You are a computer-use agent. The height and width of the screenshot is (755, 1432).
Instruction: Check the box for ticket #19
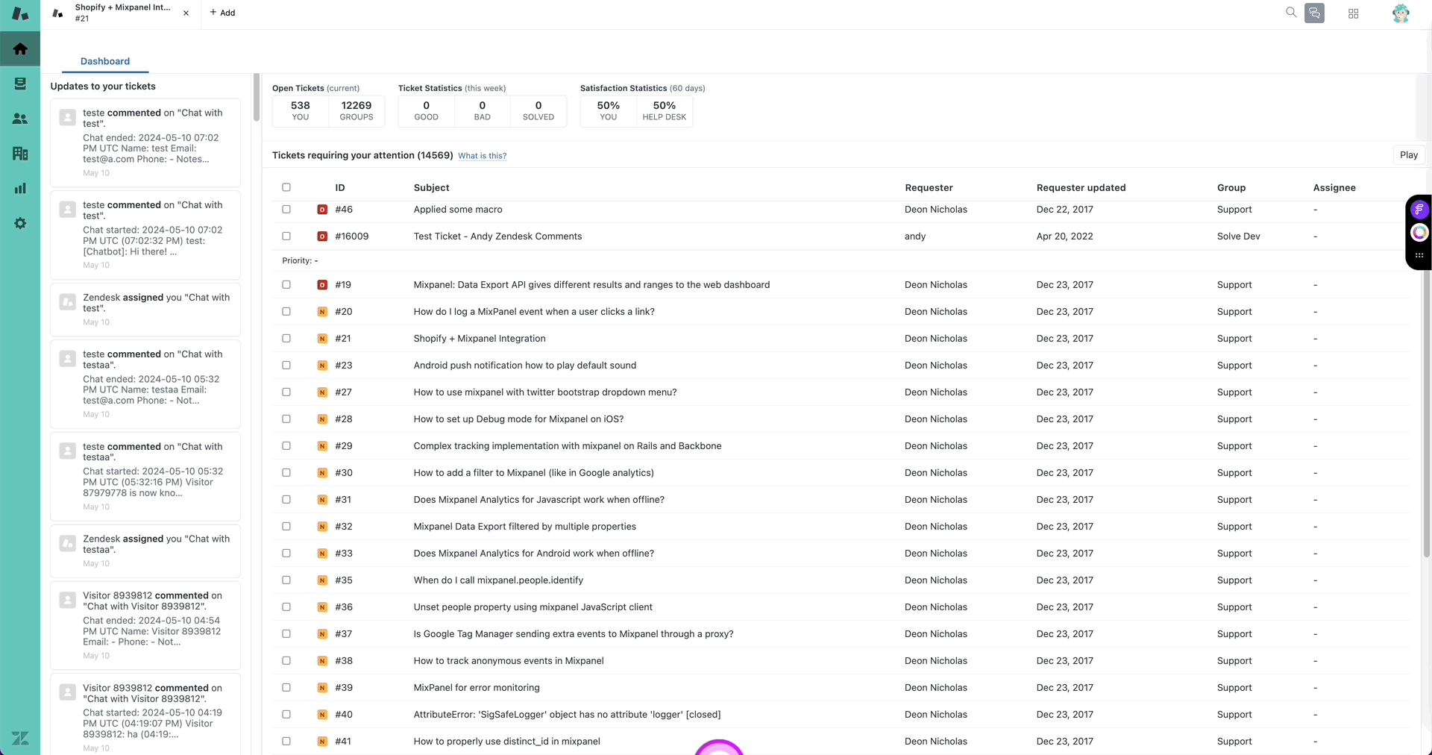(286, 285)
